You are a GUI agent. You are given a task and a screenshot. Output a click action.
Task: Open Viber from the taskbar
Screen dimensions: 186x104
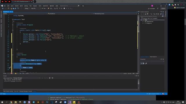[29, 102]
